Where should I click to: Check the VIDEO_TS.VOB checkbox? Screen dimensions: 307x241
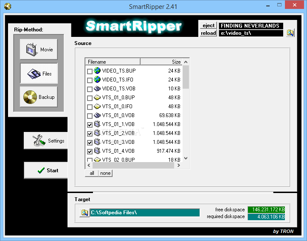click(90, 89)
